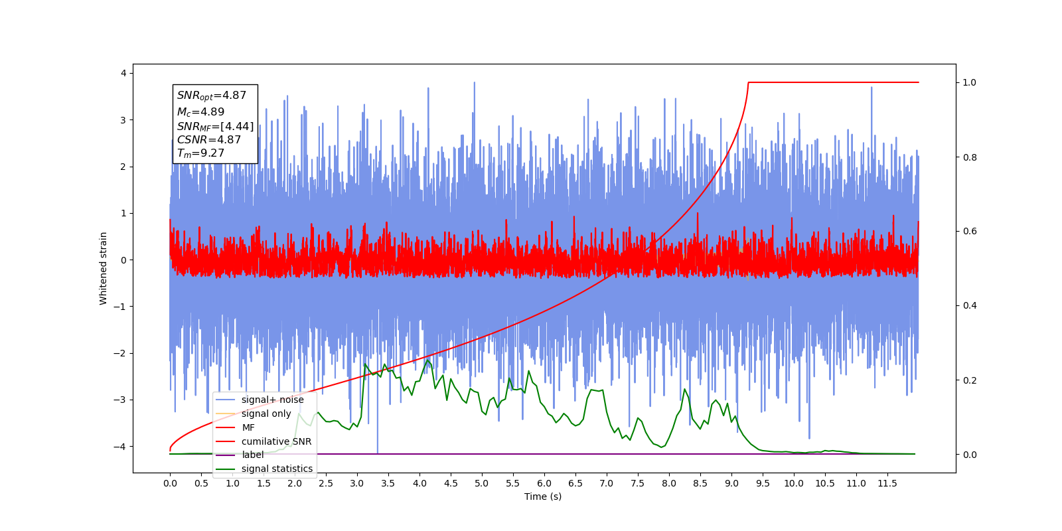Click the 6.0 x-axis tick label

[x=544, y=483]
